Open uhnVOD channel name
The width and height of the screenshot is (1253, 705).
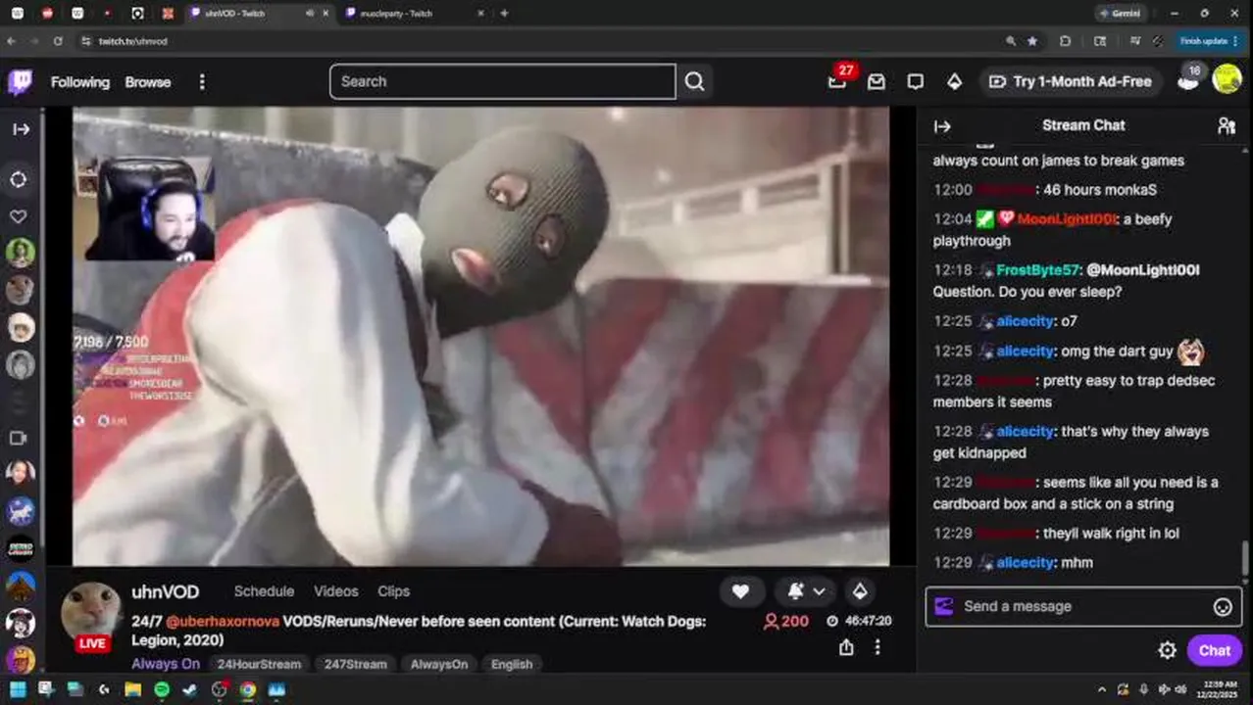[x=165, y=591]
